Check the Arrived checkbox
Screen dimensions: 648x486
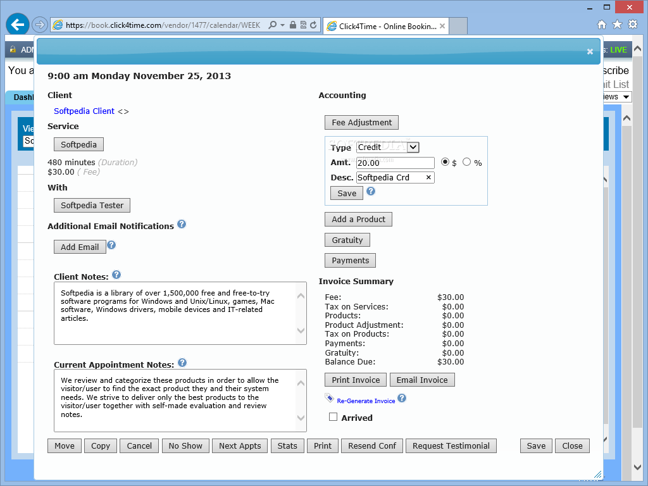(333, 417)
